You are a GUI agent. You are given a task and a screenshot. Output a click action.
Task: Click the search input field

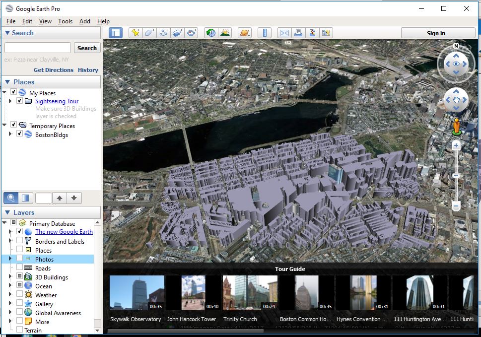click(38, 48)
